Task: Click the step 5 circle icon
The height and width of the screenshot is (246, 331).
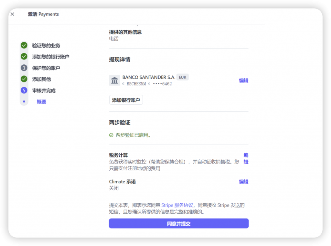Action: tap(24, 91)
